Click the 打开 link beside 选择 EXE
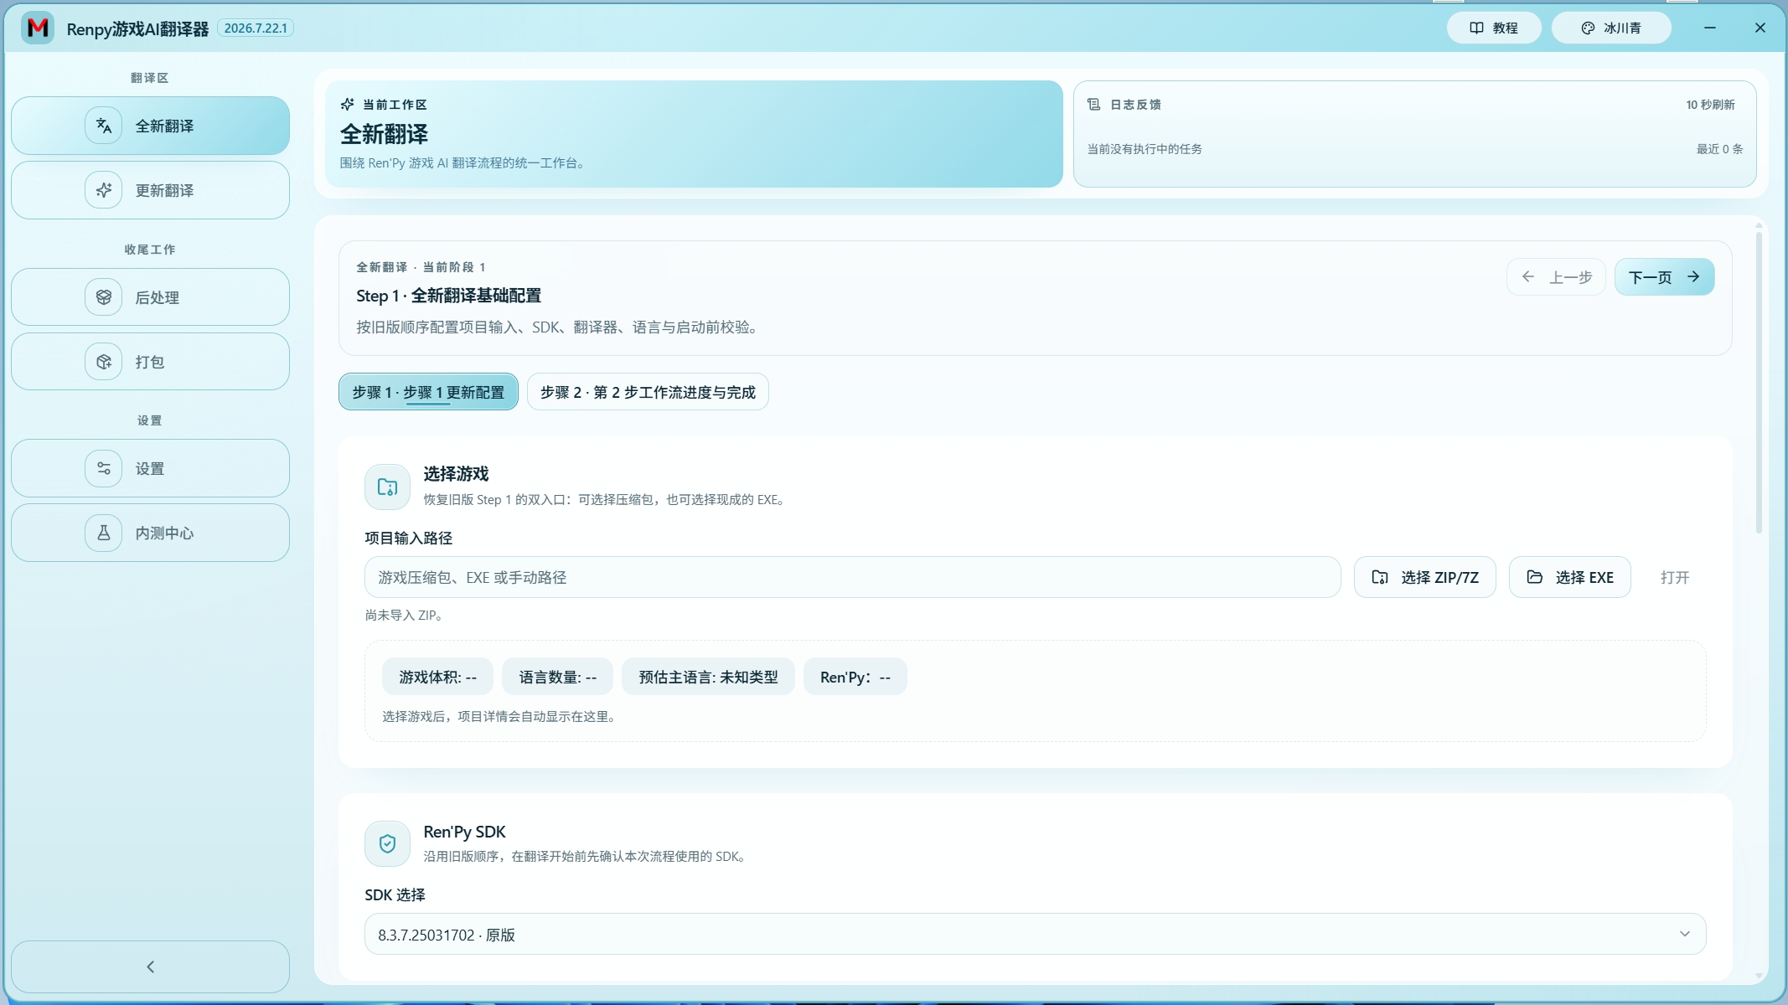The height and width of the screenshot is (1005, 1788). coord(1675,577)
